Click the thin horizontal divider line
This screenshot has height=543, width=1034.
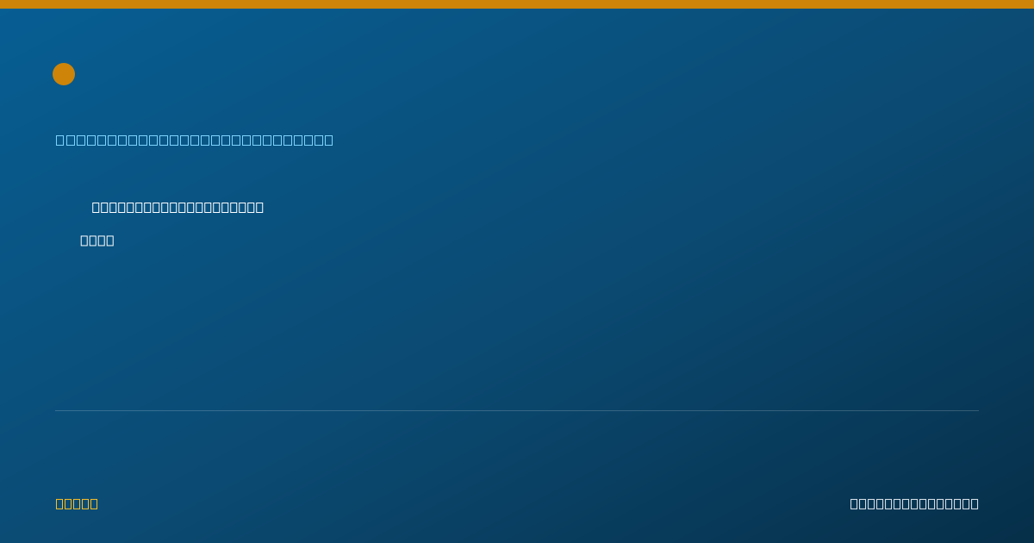517,410
